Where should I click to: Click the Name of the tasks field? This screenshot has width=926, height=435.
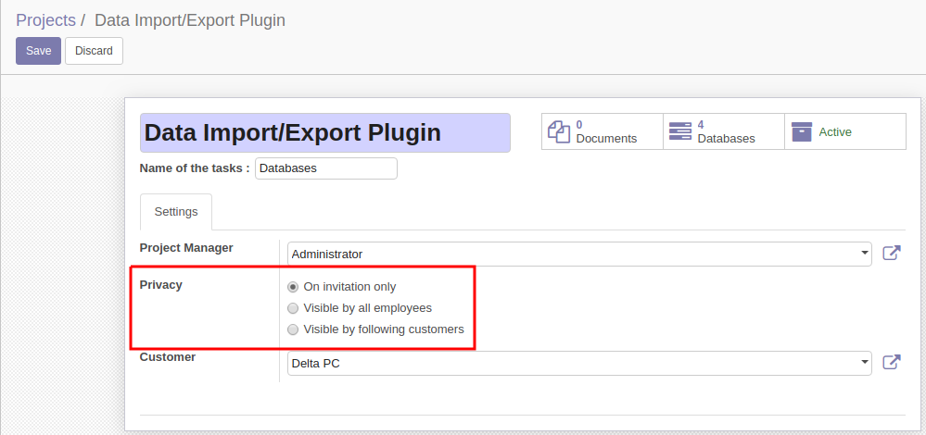click(326, 168)
